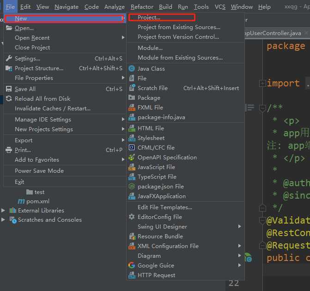Collapse the import statements fold marker
The height and width of the screenshot is (291, 310).
[x=262, y=84]
